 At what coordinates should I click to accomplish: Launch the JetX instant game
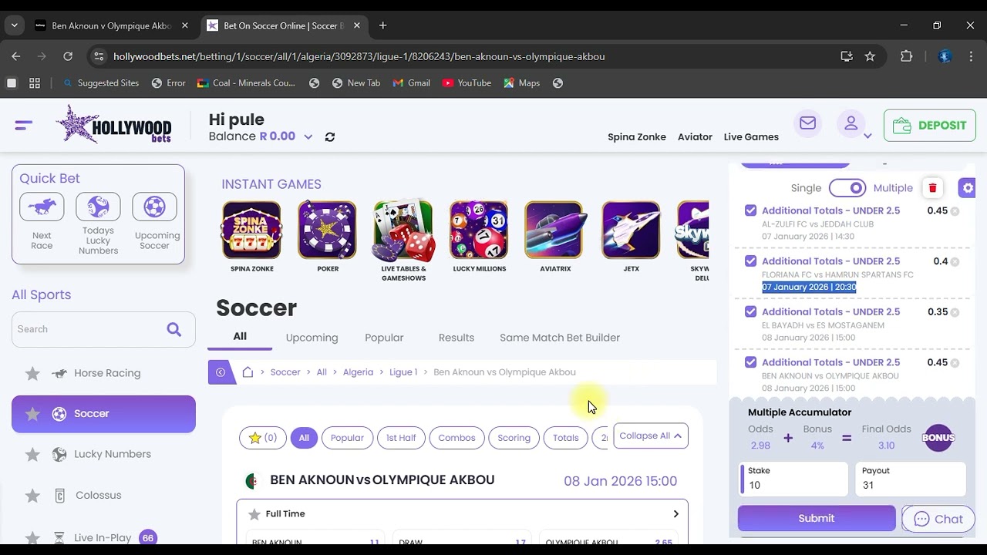point(631,230)
